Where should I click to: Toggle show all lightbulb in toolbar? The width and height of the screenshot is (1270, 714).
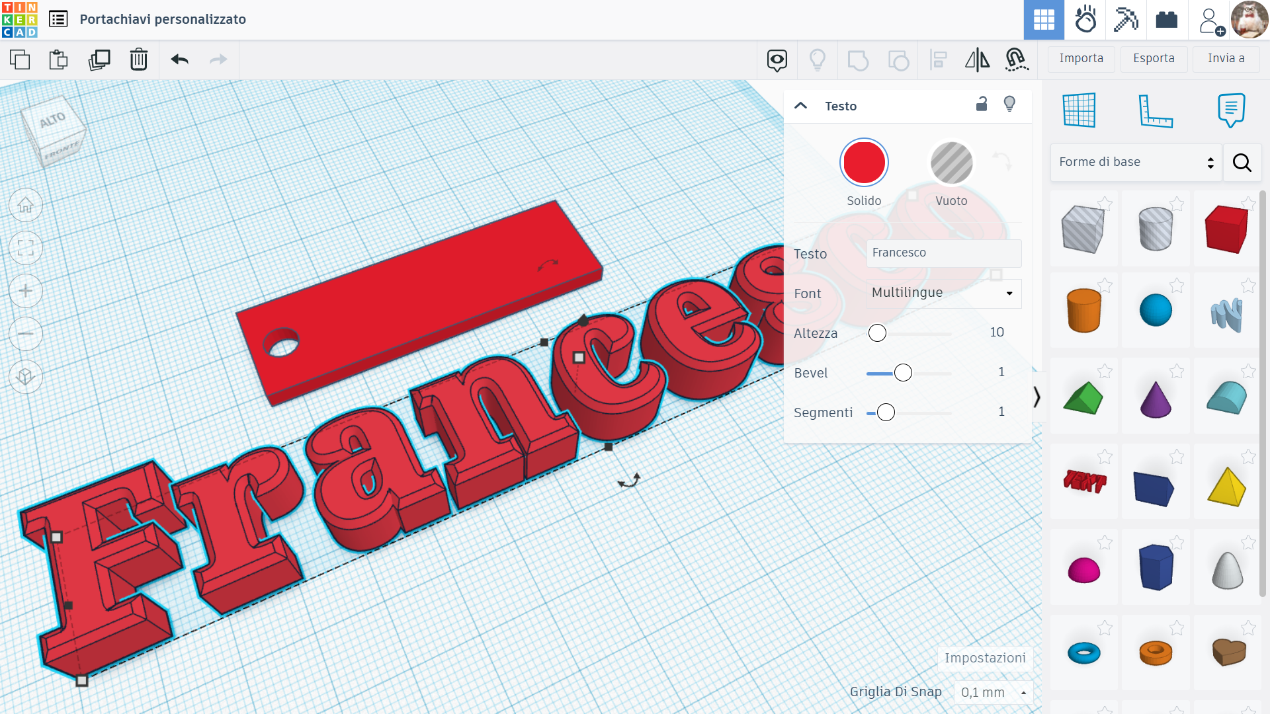(818, 60)
